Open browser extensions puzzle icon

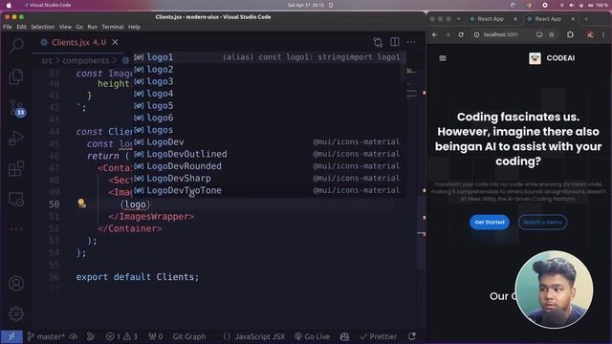pyautogui.click(x=570, y=34)
